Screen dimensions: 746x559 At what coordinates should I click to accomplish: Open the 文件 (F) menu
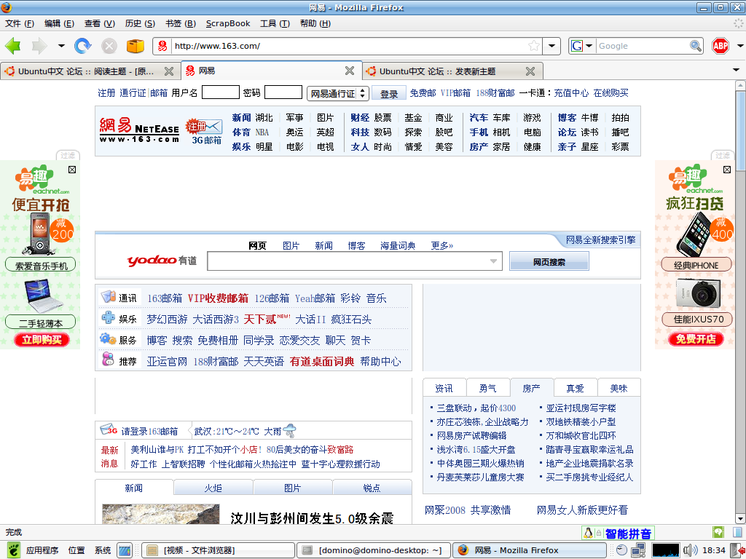tap(20, 23)
